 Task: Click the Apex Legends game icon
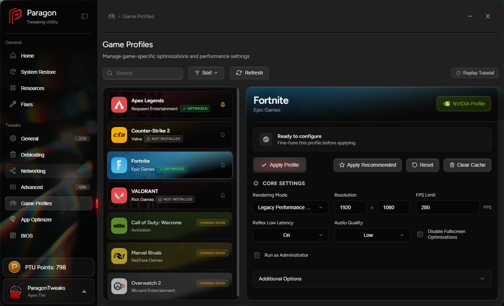click(119, 105)
